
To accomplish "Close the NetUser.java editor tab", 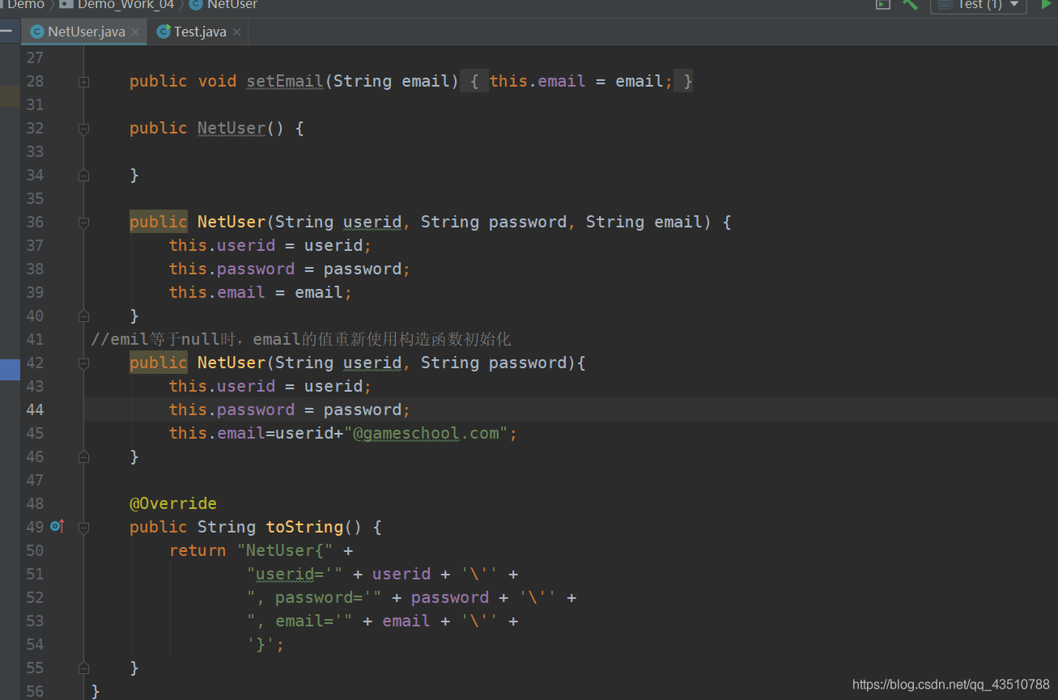I will click(136, 32).
